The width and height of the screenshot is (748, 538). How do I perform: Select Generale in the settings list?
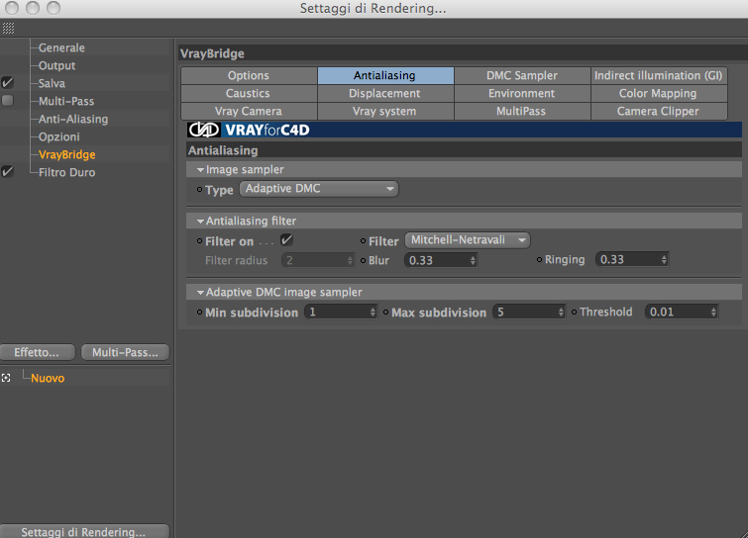point(61,47)
